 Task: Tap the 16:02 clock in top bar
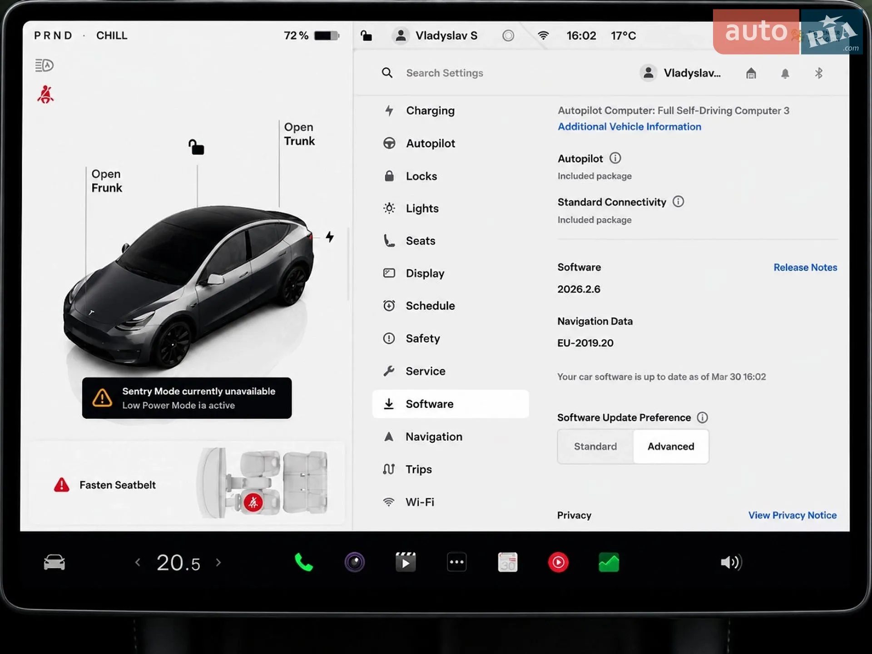581,35
